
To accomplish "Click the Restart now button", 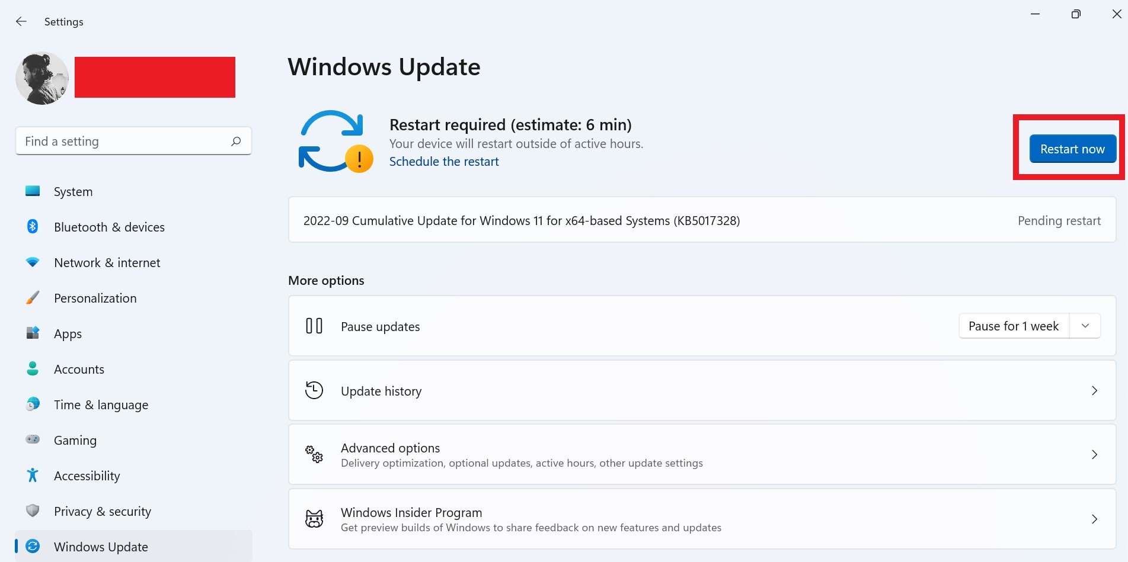I will point(1072,149).
